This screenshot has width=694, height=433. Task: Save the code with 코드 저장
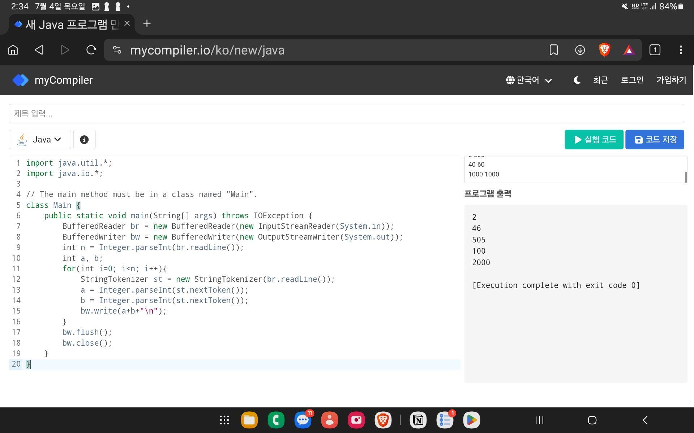click(x=655, y=140)
